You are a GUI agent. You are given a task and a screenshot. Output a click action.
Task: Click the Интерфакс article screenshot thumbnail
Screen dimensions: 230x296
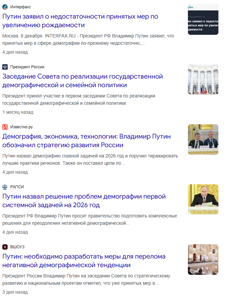[203, 20]
